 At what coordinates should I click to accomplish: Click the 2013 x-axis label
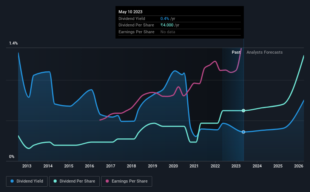tap(27, 166)
